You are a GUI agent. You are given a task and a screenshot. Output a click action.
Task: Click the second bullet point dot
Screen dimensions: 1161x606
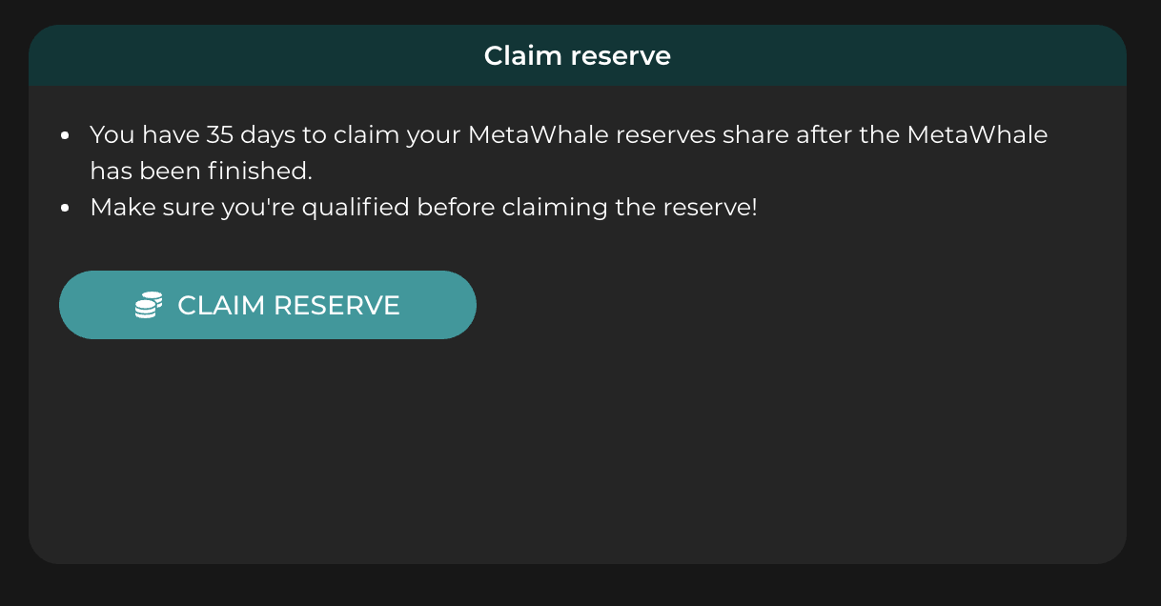pos(65,207)
